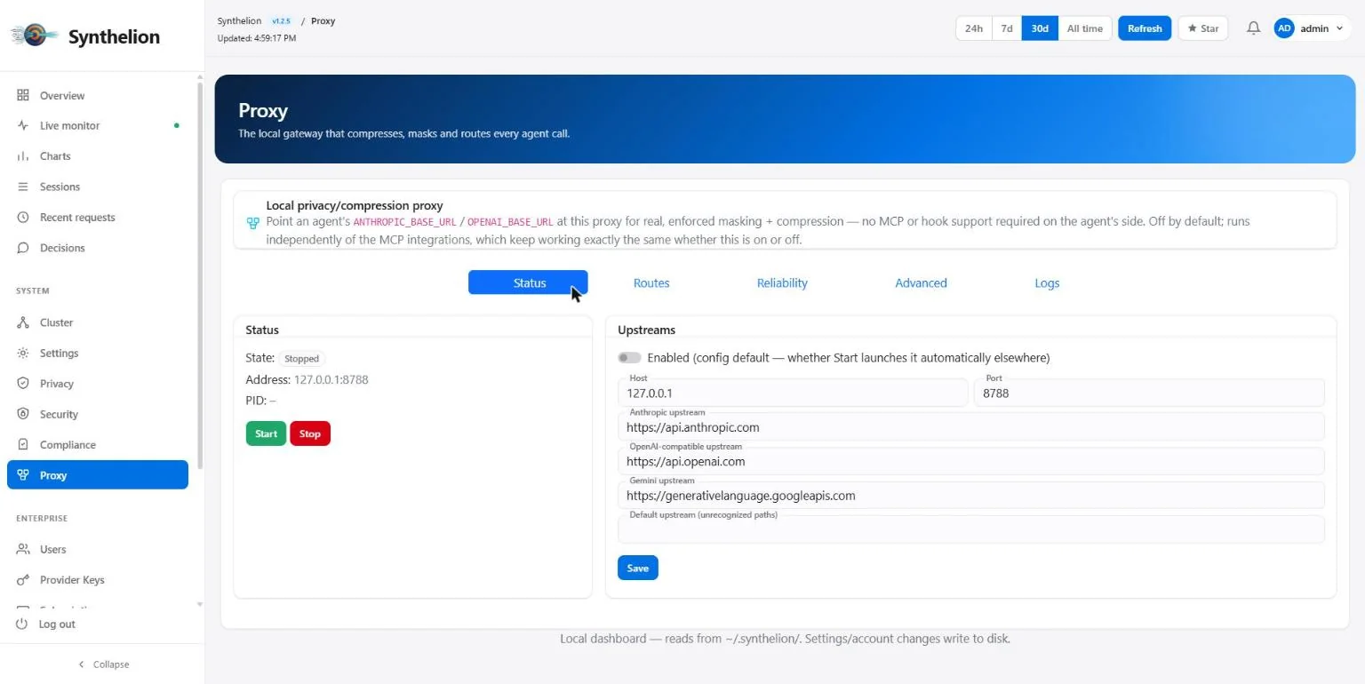The image size is (1365, 684).
Task: Open the Charts bar icon
Action: (23, 156)
